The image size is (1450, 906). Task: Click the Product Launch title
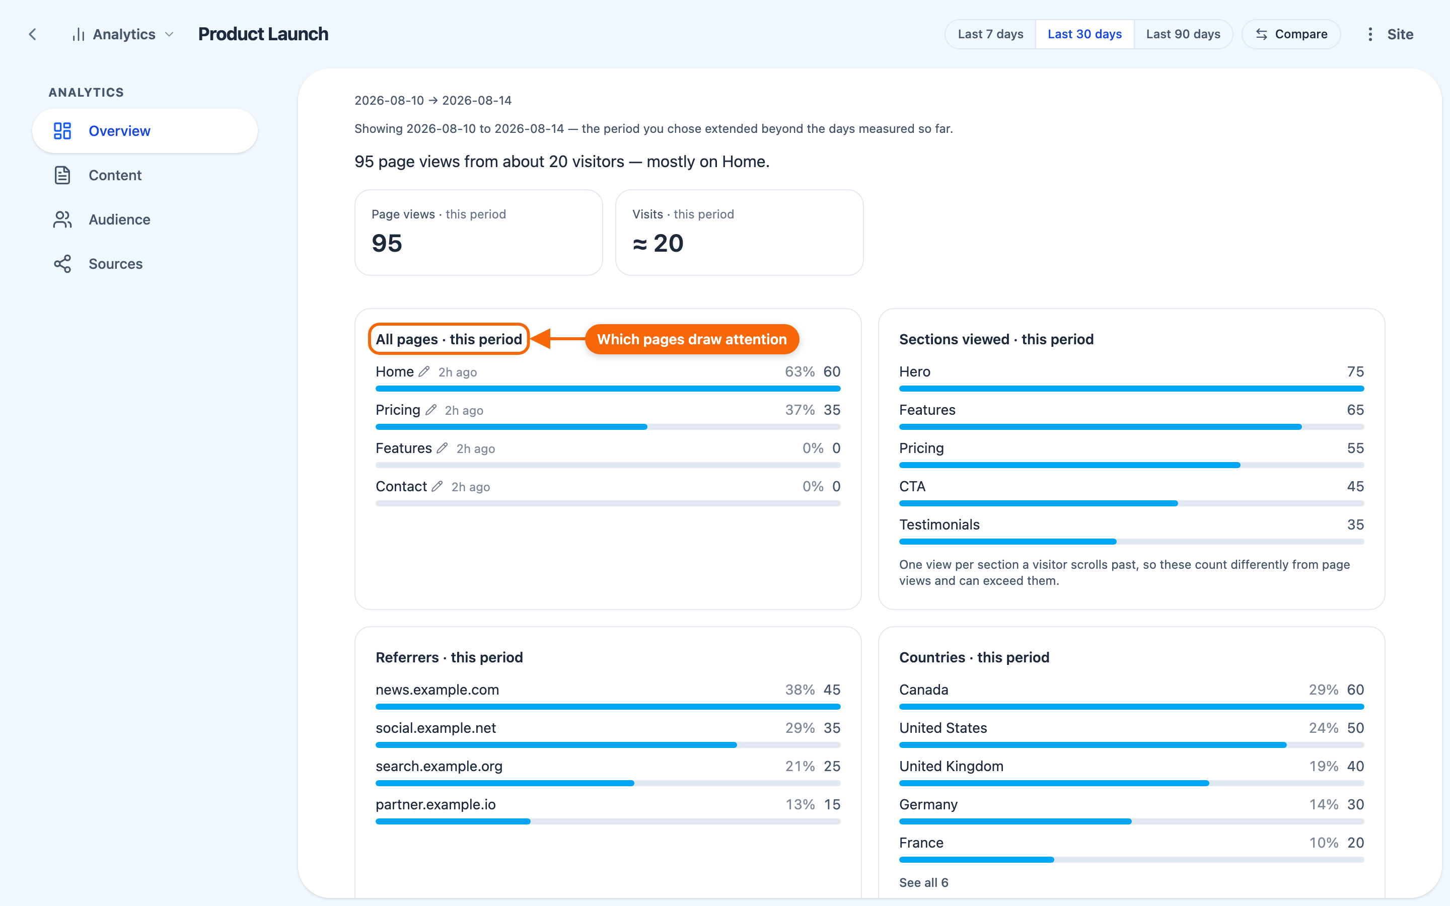click(263, 34)
